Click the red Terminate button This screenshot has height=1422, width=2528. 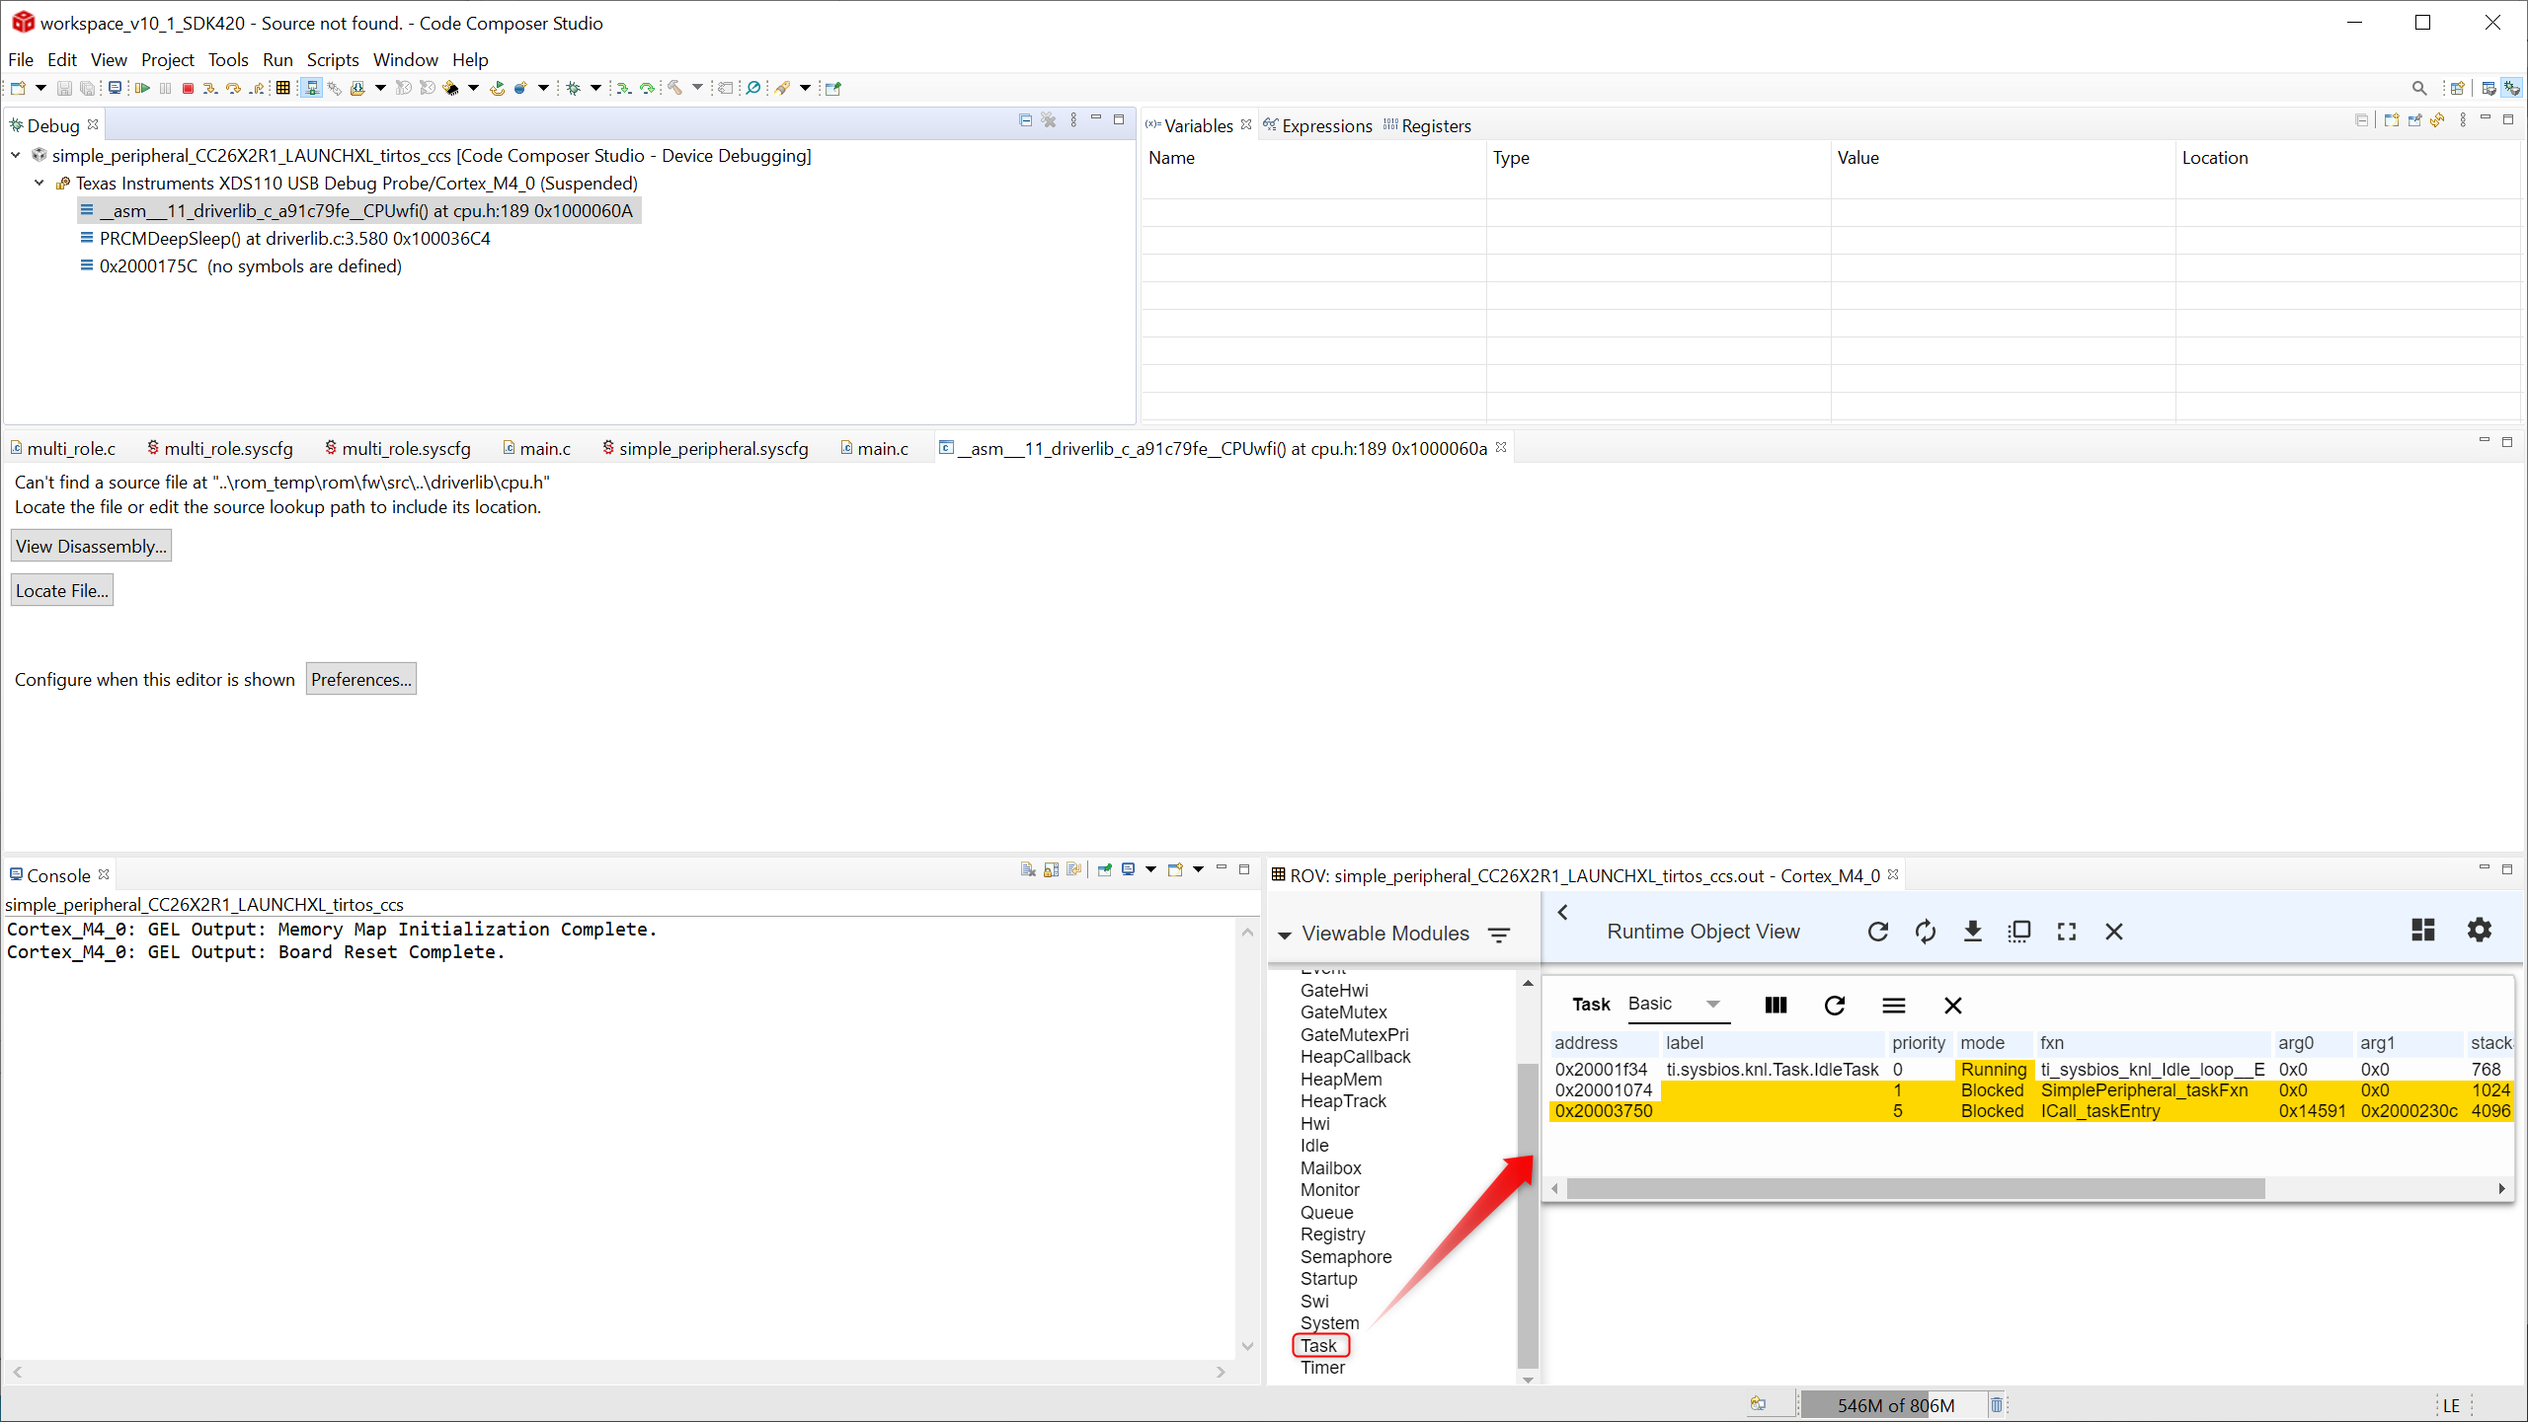pos(188,88)
